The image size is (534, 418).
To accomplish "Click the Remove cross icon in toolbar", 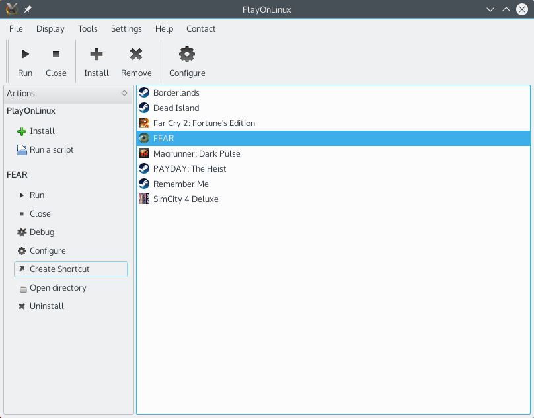I will point(136,54).
